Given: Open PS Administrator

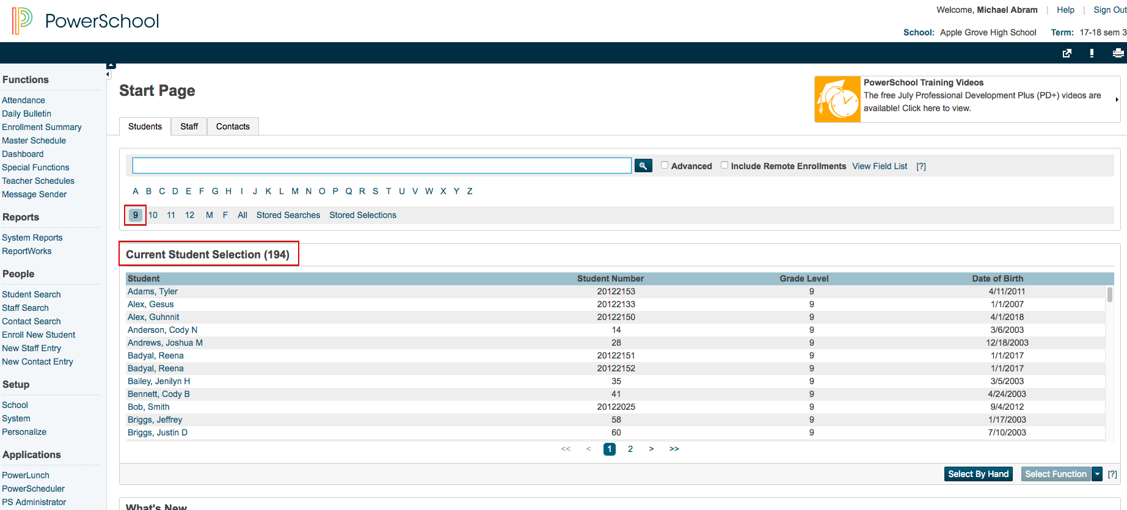Looking at the screenshot, I should [x=34, y=502].
